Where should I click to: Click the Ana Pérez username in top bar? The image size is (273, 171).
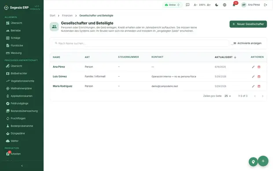tap(254, 5)
